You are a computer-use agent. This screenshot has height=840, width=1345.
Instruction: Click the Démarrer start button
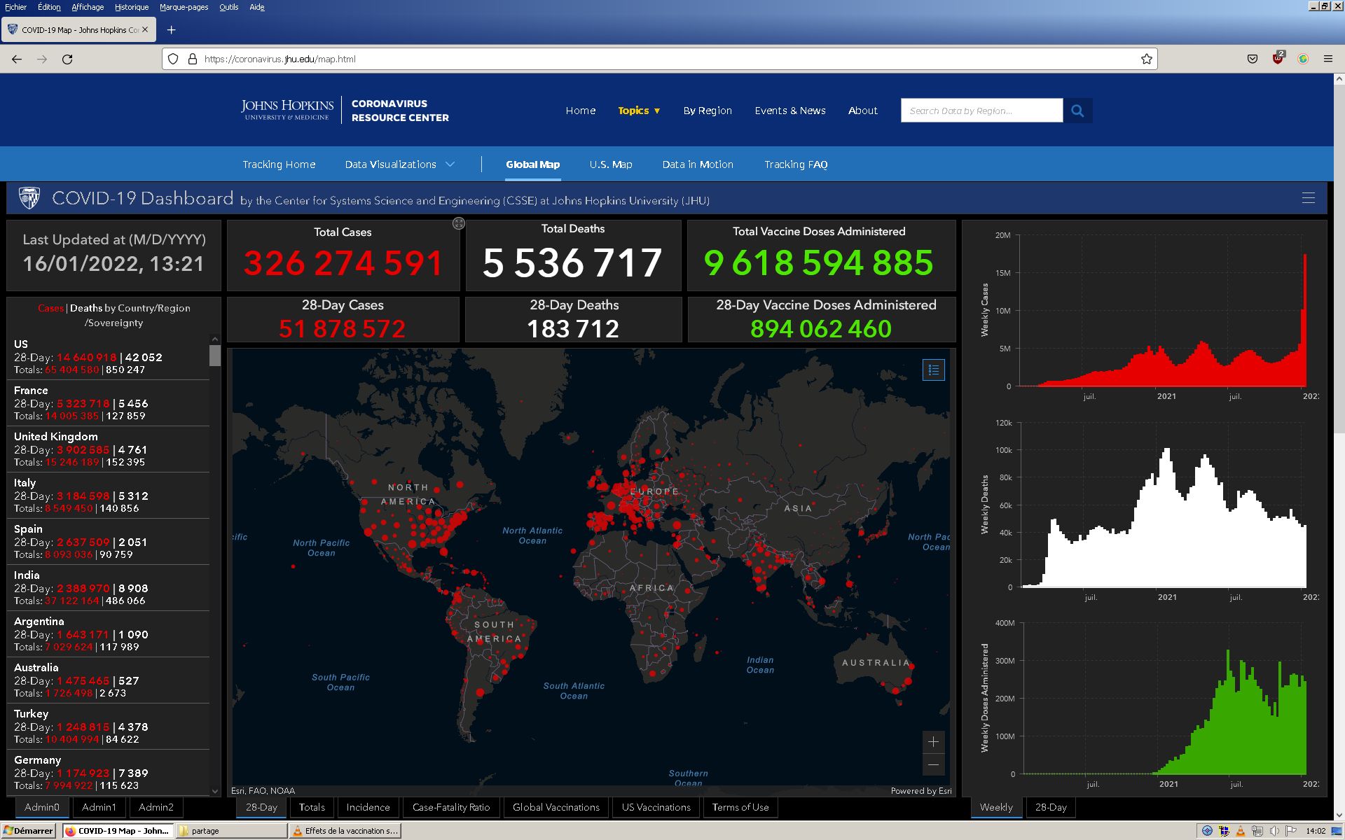pos(29,831)
